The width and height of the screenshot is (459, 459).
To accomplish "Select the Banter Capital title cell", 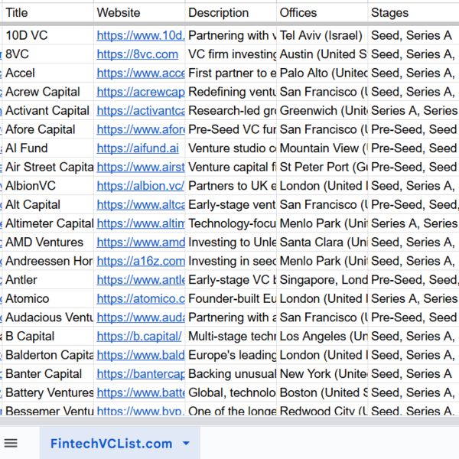I will tap(48, 374).
